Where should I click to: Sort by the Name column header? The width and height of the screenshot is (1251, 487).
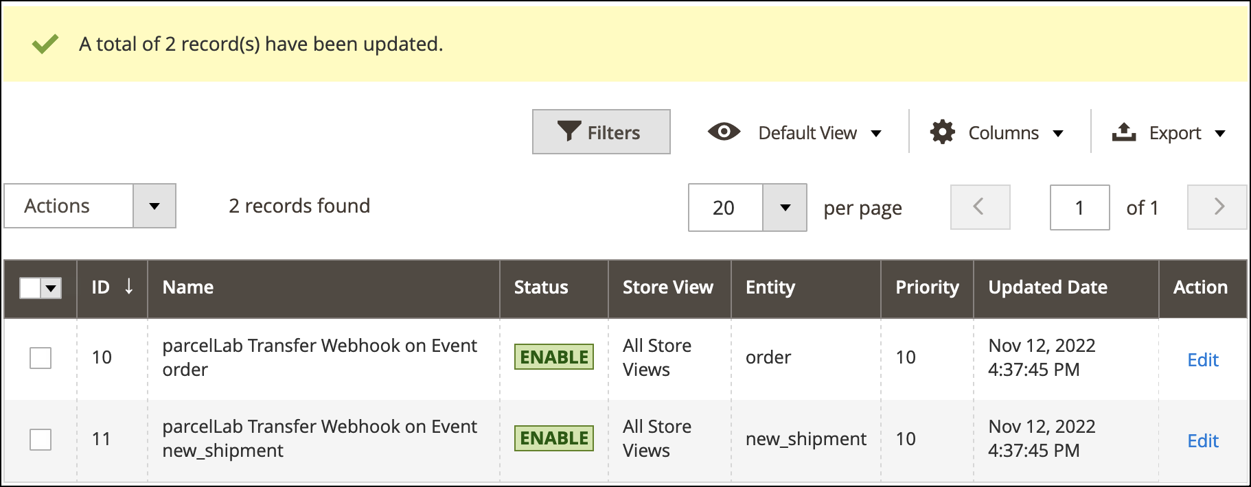click(188, 287)
